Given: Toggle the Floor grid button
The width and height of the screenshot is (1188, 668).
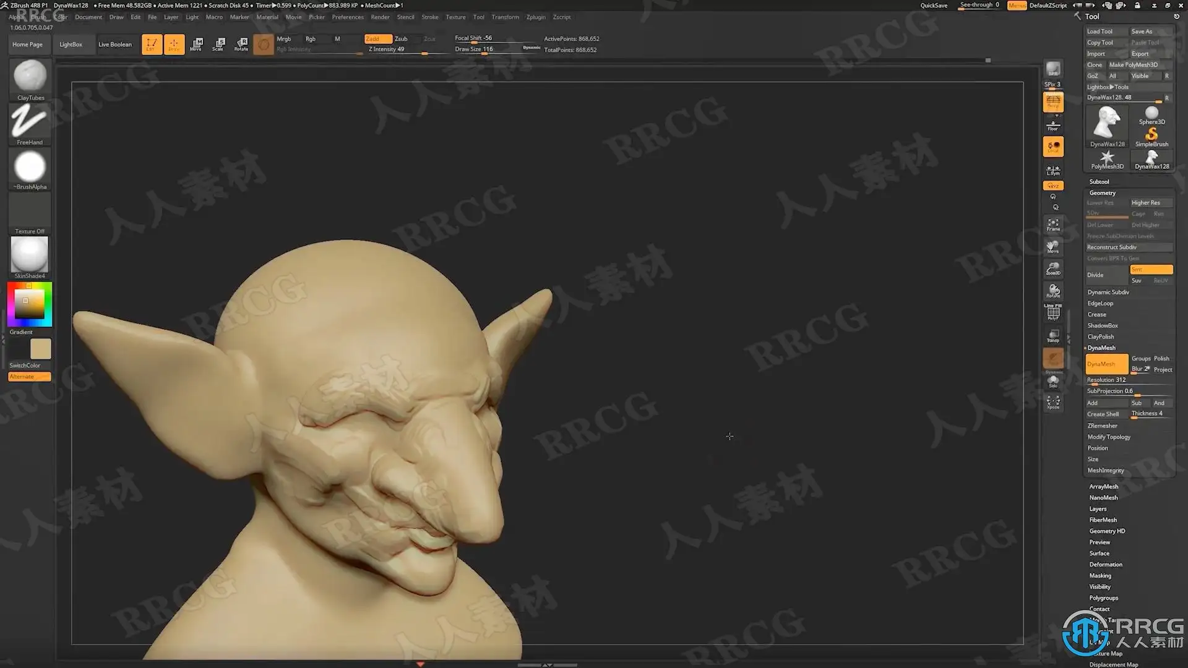Looking at the screenshot, I should pos(1053,126).
